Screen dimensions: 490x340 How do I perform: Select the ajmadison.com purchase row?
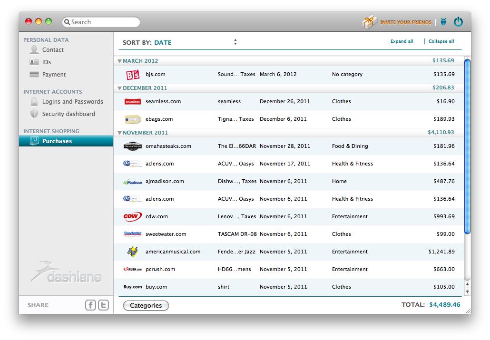pos(289,181)
